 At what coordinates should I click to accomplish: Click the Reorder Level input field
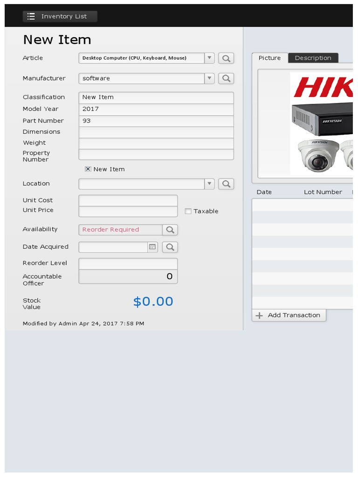click(128, 264)
